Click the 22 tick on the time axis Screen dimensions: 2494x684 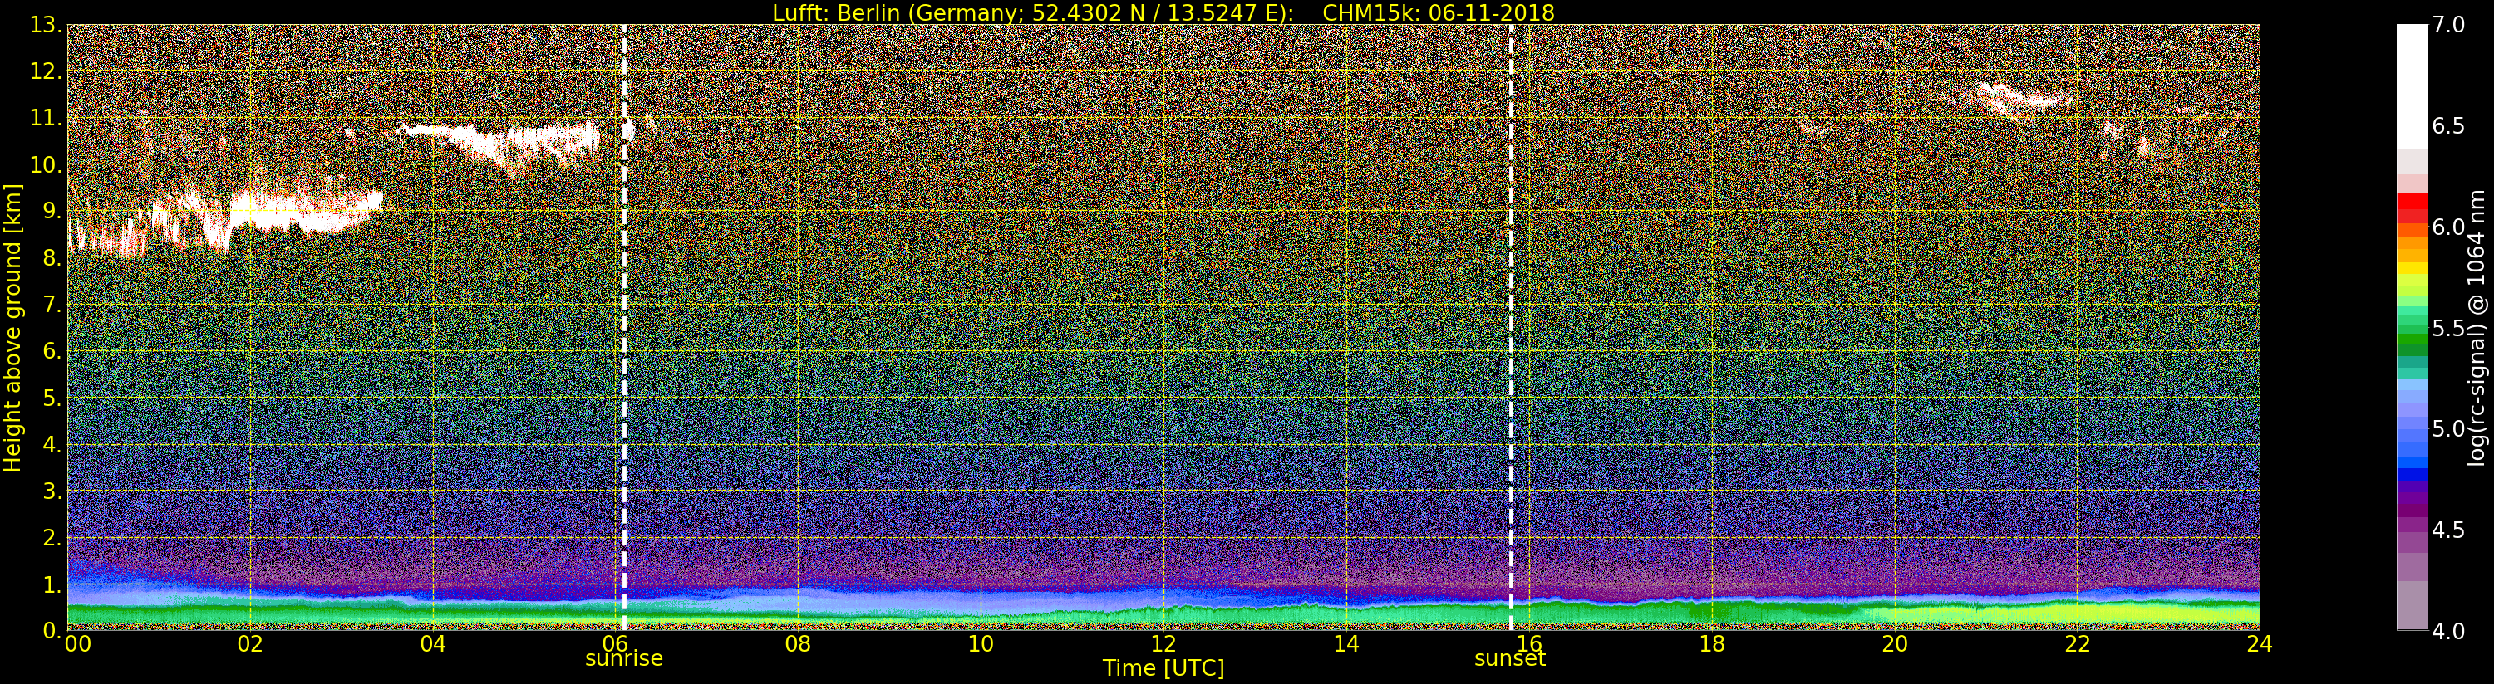[2077, 644]
